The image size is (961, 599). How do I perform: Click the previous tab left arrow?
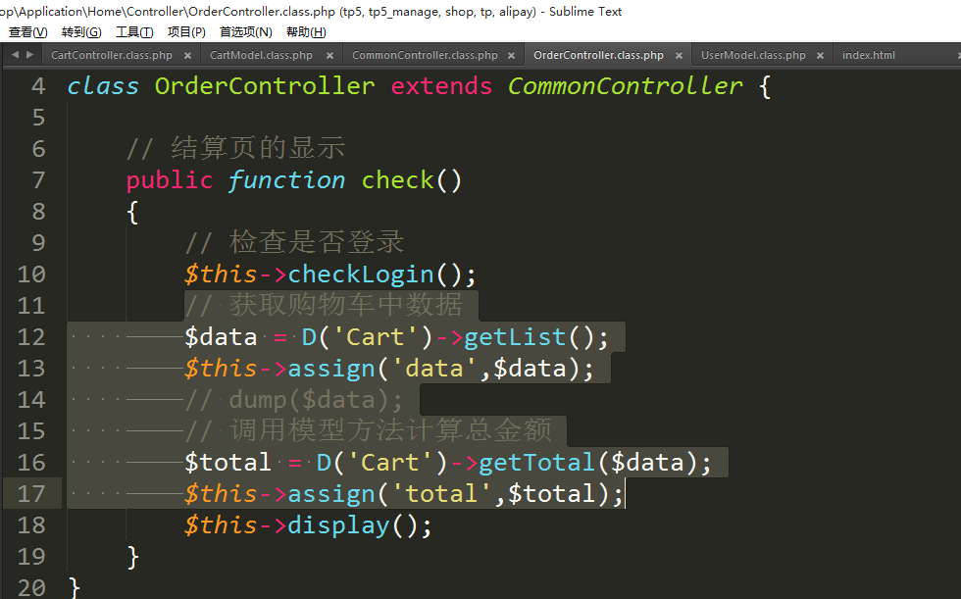[x=15, y=55]
